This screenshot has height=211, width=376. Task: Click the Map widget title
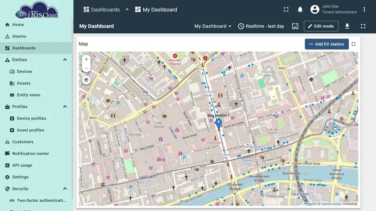point(83,44)
